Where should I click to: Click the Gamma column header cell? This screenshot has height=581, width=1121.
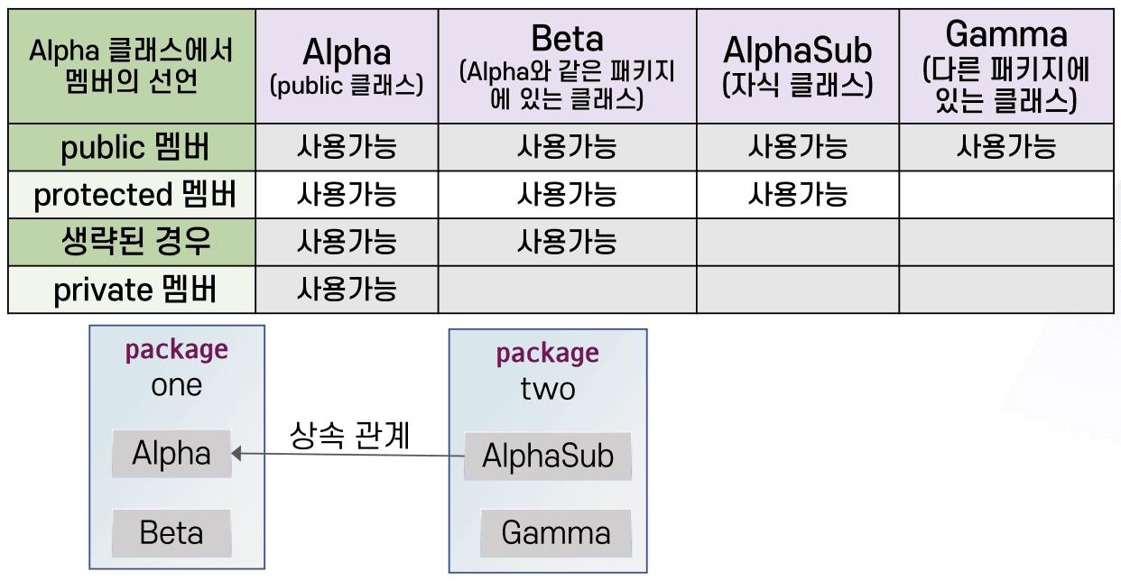(1005, 66)
